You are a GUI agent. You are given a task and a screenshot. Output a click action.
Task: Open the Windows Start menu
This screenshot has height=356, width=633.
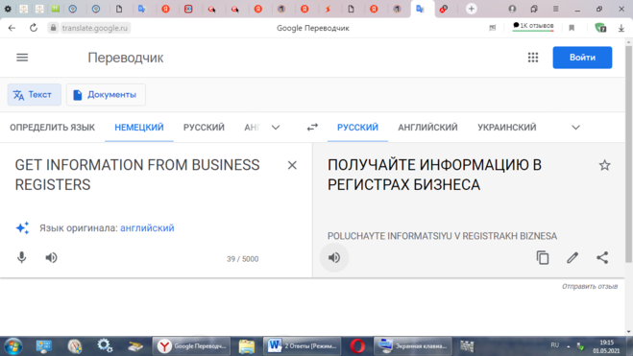(x=12, y=346)
